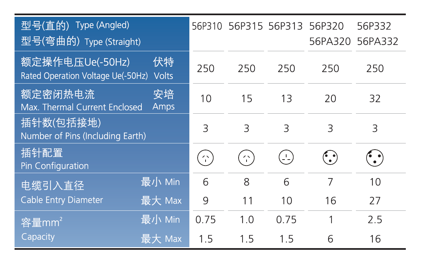Click the 56P313 pin configuration icon
This screenshot has height=263, width=423.
(x=286, y=158)
